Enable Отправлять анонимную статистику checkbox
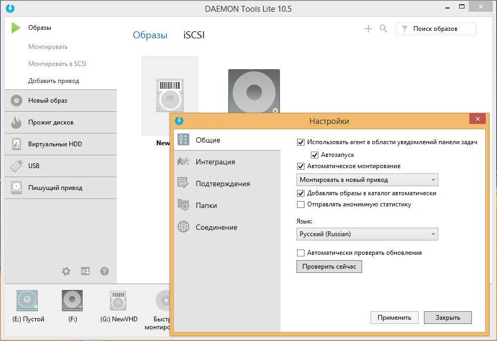Viewport: 497px width, 341px height. coord(300,205)
